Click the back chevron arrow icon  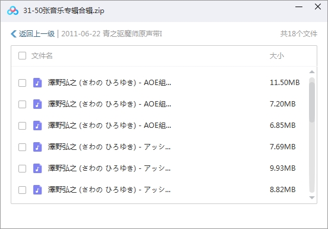(14, 34)
